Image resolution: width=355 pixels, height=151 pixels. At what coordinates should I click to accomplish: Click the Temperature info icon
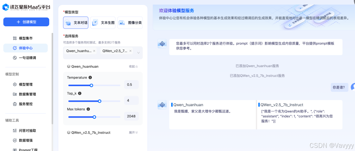[90, 78]
